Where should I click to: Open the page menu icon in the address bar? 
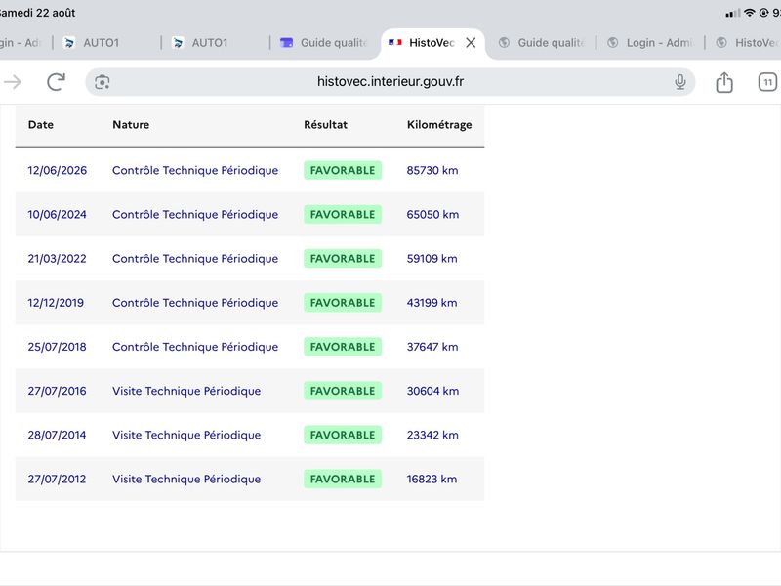coord(103,82)
